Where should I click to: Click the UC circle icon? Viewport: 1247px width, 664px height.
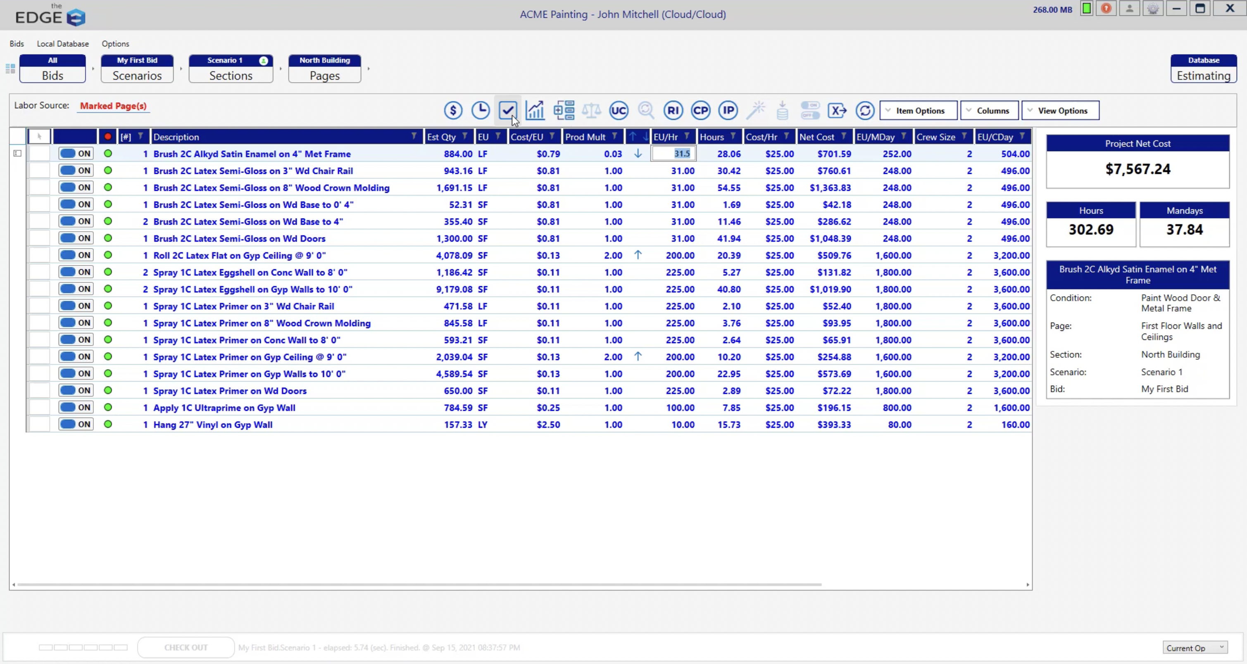point(619,111)
